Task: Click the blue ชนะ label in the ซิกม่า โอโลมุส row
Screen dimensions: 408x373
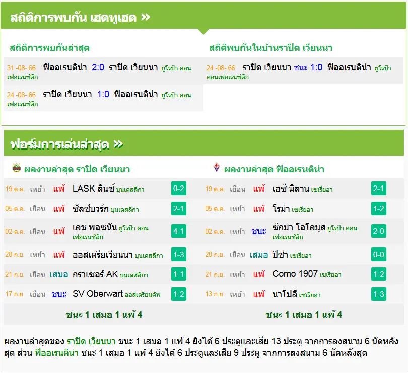Action: pos(259,231)
